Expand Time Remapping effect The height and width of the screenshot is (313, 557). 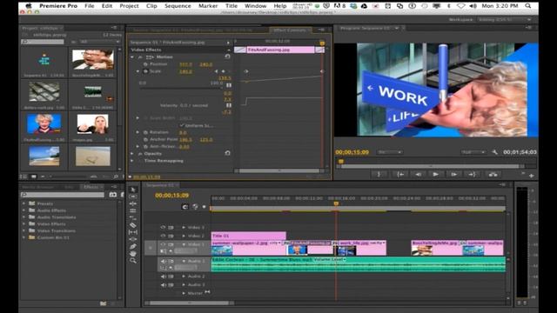tap(132, 161)
